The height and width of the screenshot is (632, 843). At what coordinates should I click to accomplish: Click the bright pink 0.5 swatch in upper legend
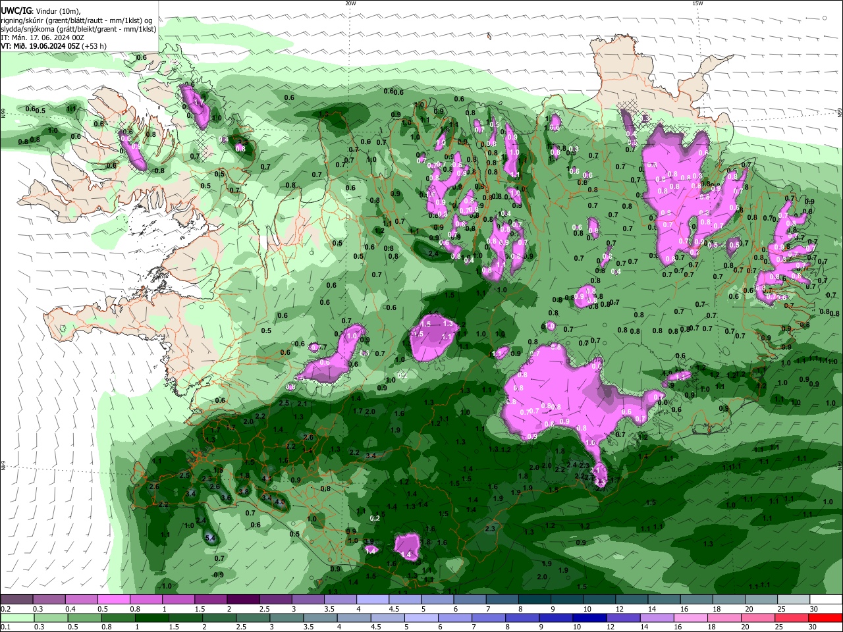[x=113, y=600]
